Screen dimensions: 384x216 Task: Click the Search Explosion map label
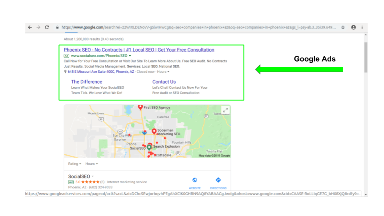point(166,146)
